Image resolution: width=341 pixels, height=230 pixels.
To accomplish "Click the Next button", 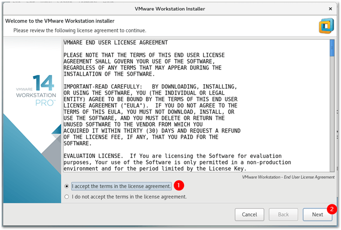I will click(x=317, y=214).
